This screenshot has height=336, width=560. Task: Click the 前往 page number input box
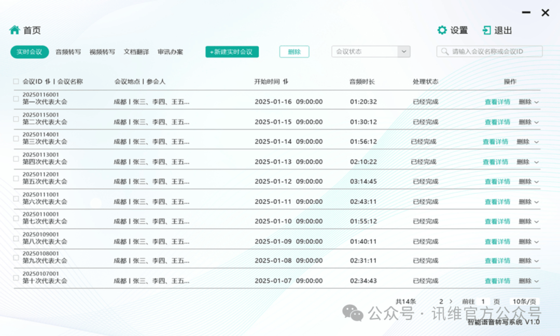click(483, 301)
